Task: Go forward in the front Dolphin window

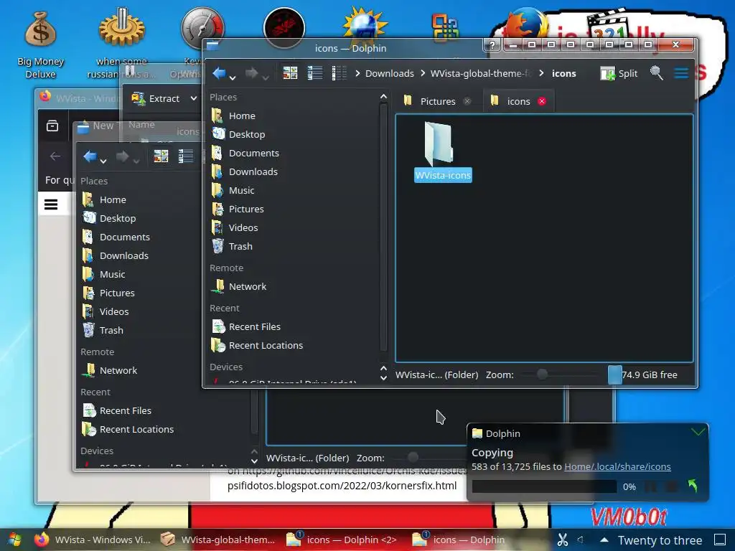Action: pyautogui.click(x=252, y=73)
